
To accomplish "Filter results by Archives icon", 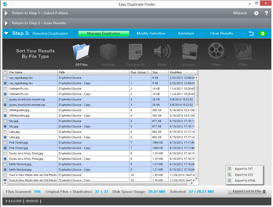I will coord(108,52).
